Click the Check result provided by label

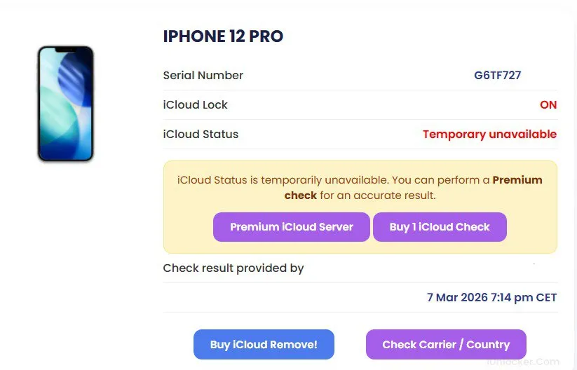coord(233,268)
